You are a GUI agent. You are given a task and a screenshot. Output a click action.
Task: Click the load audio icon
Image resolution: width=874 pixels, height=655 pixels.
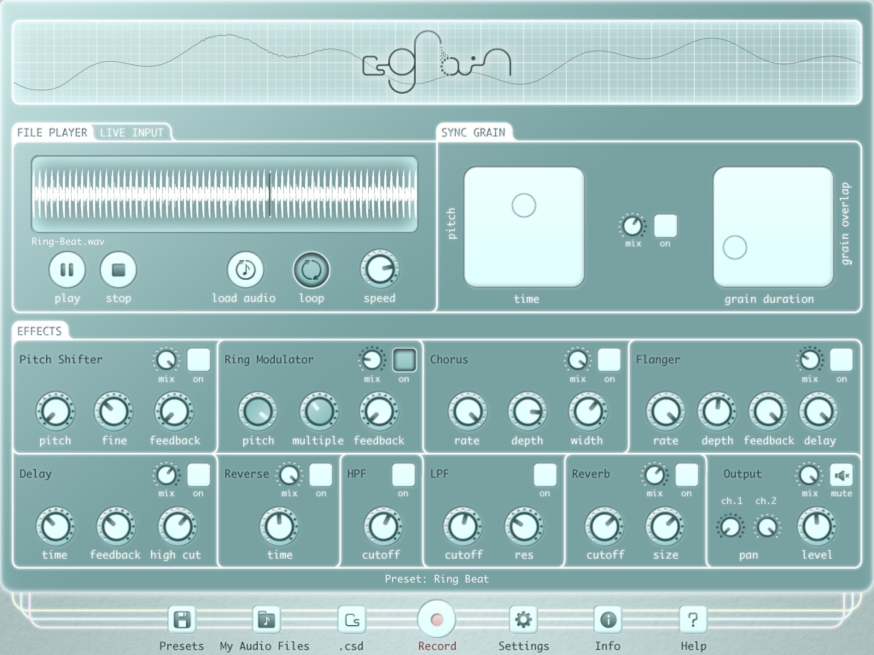click(245, 270)
